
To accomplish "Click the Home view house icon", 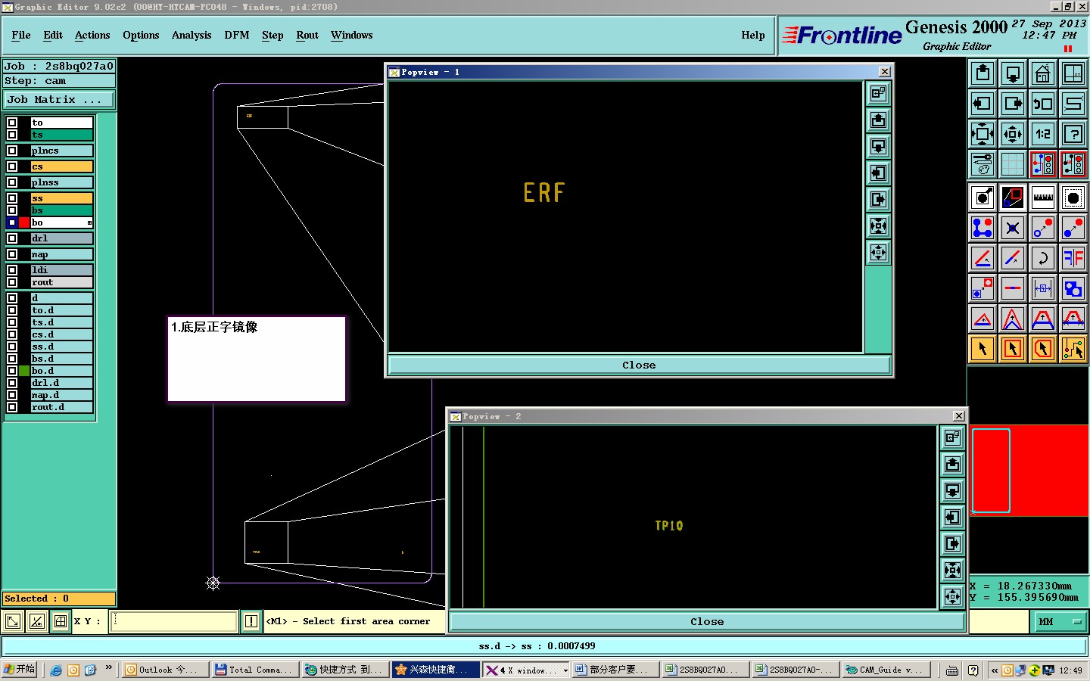I will pos(1043,73).
